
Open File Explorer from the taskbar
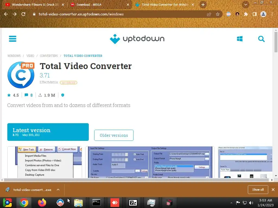[x=78, y=203]
